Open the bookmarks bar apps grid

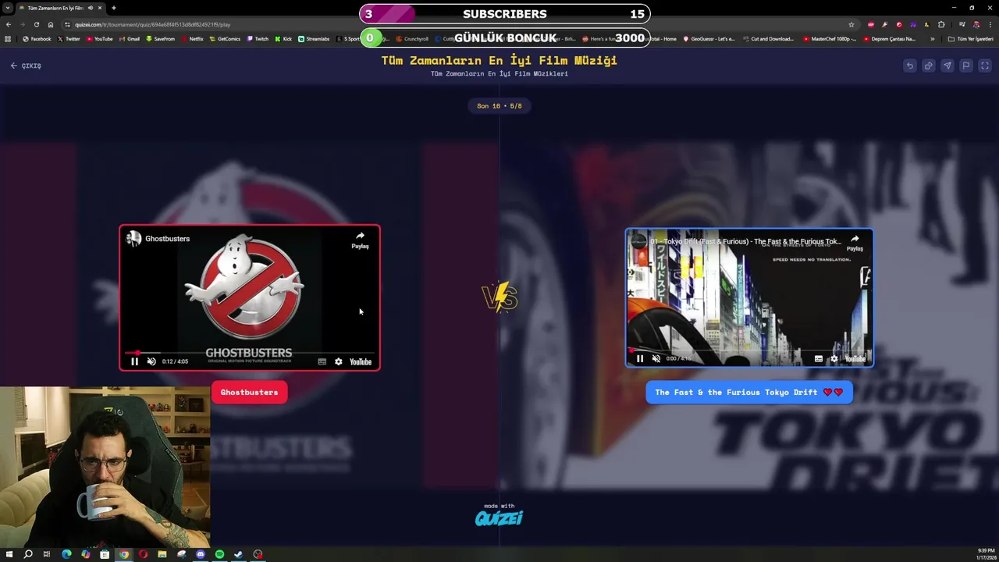[x=9, y=39]
